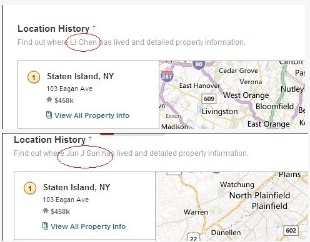
Task: Open View All Property Info for Li Chen
Action: [92, 115]
